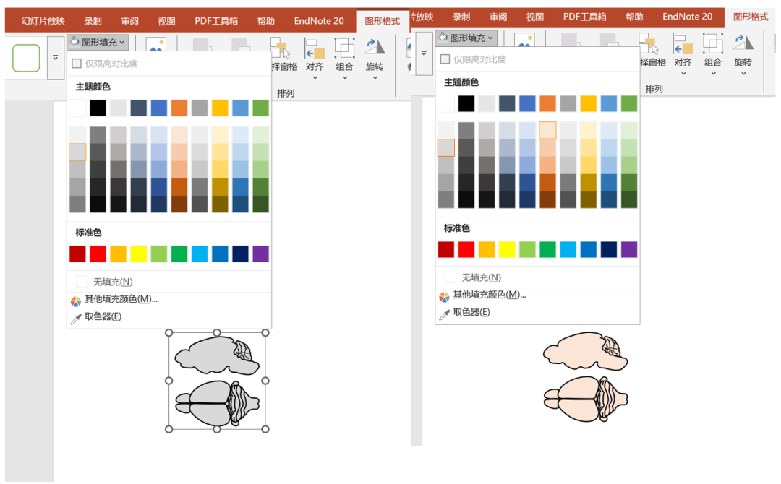This screenshot has width=781, height=484.
Task: Expand the shape styles gallery arrow beside the green rectangle
Action: pyautogui.click(x=55, y=57)
